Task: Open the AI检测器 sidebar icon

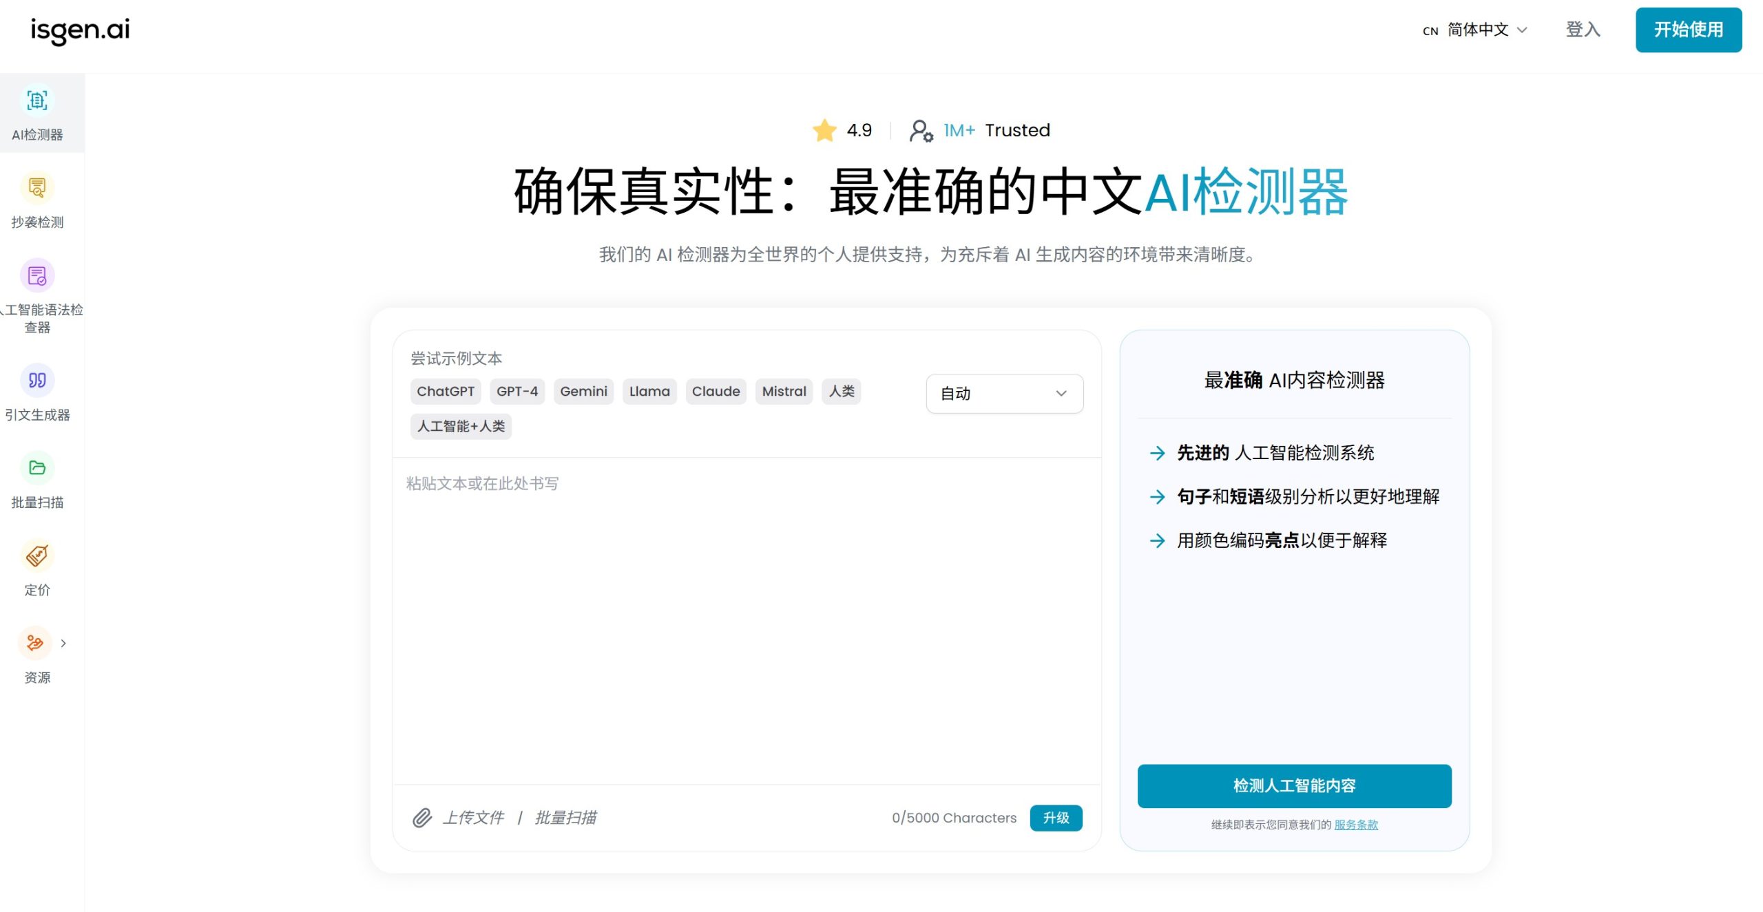Action: (x=37, y=101)
